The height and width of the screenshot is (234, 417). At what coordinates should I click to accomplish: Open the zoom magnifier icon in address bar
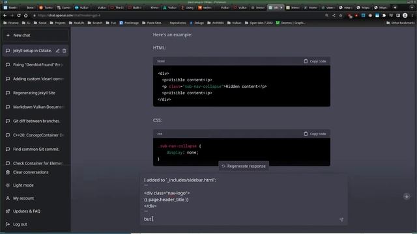click(326, 16)
